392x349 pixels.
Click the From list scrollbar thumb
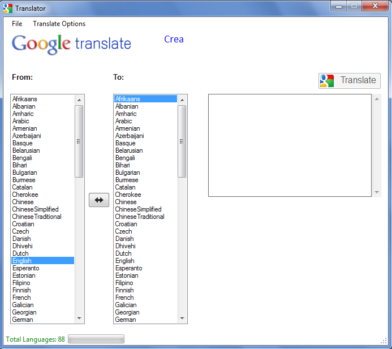pyautogui.click(x=79, y=141)
